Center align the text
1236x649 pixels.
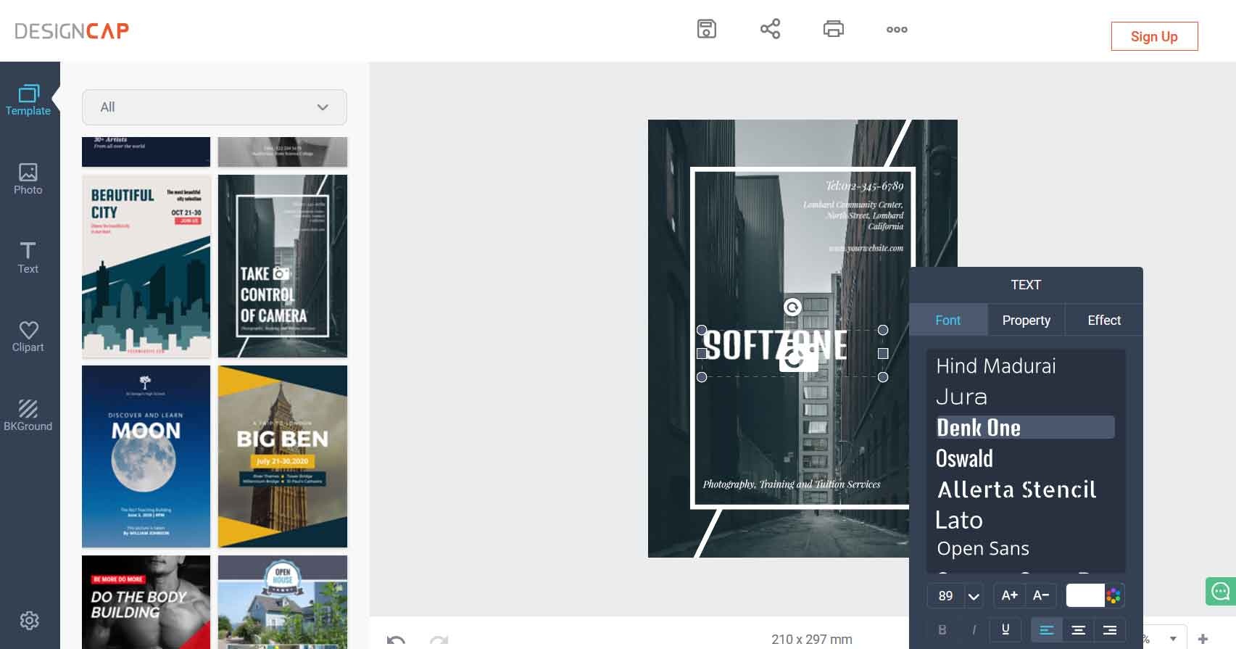[1078, 629]
